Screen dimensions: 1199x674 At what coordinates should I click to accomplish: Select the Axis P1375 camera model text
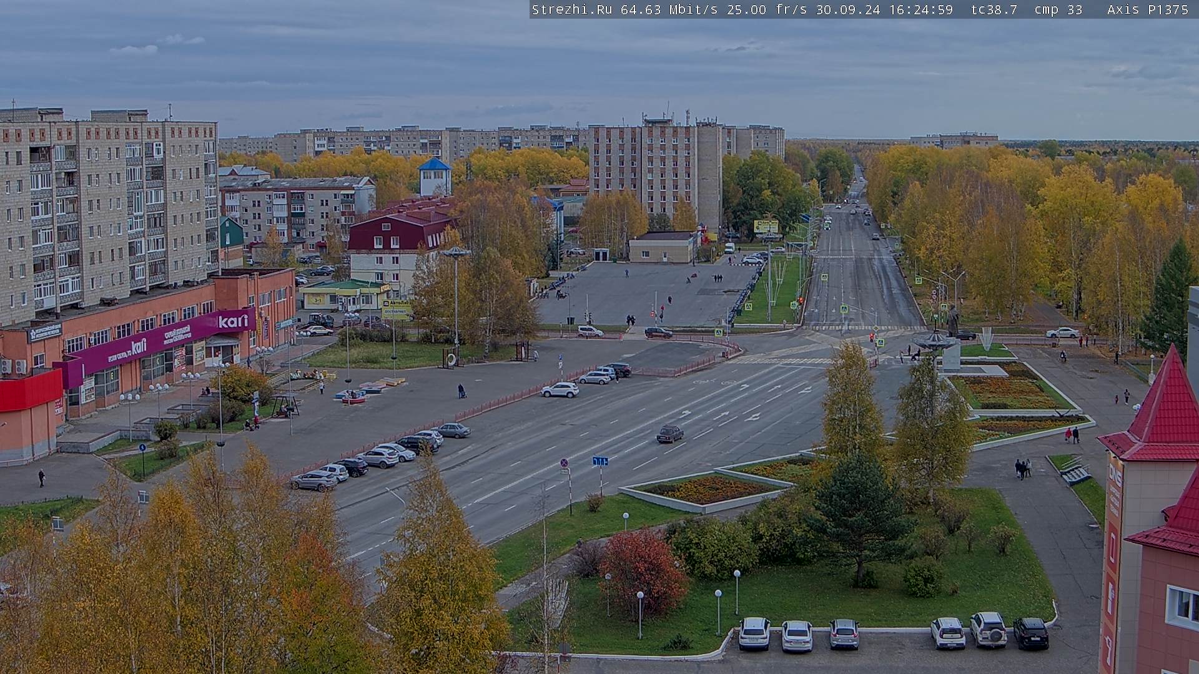tap(1148, 9)
